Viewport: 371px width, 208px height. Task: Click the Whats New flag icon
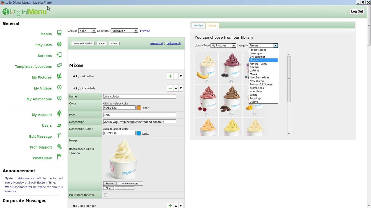[59, 157]
